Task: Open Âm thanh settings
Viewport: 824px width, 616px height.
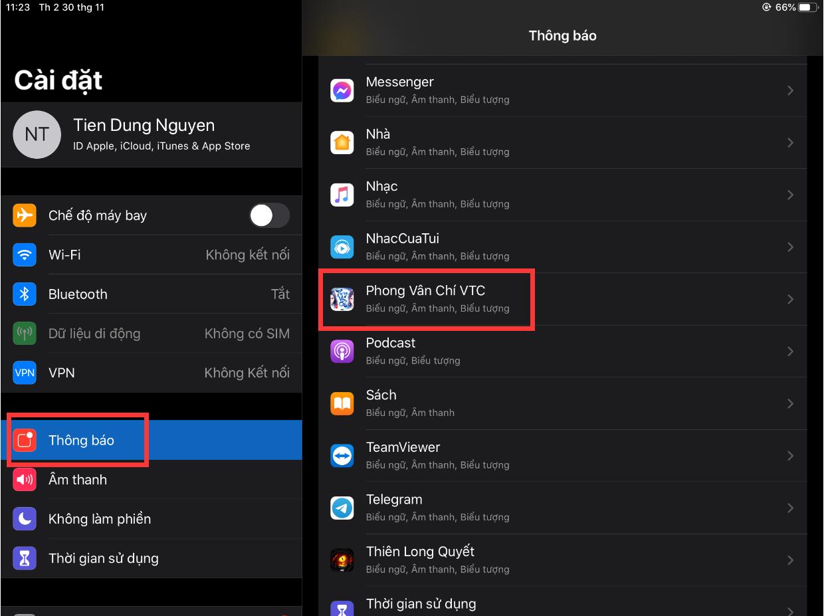Action: pos(151,479)
